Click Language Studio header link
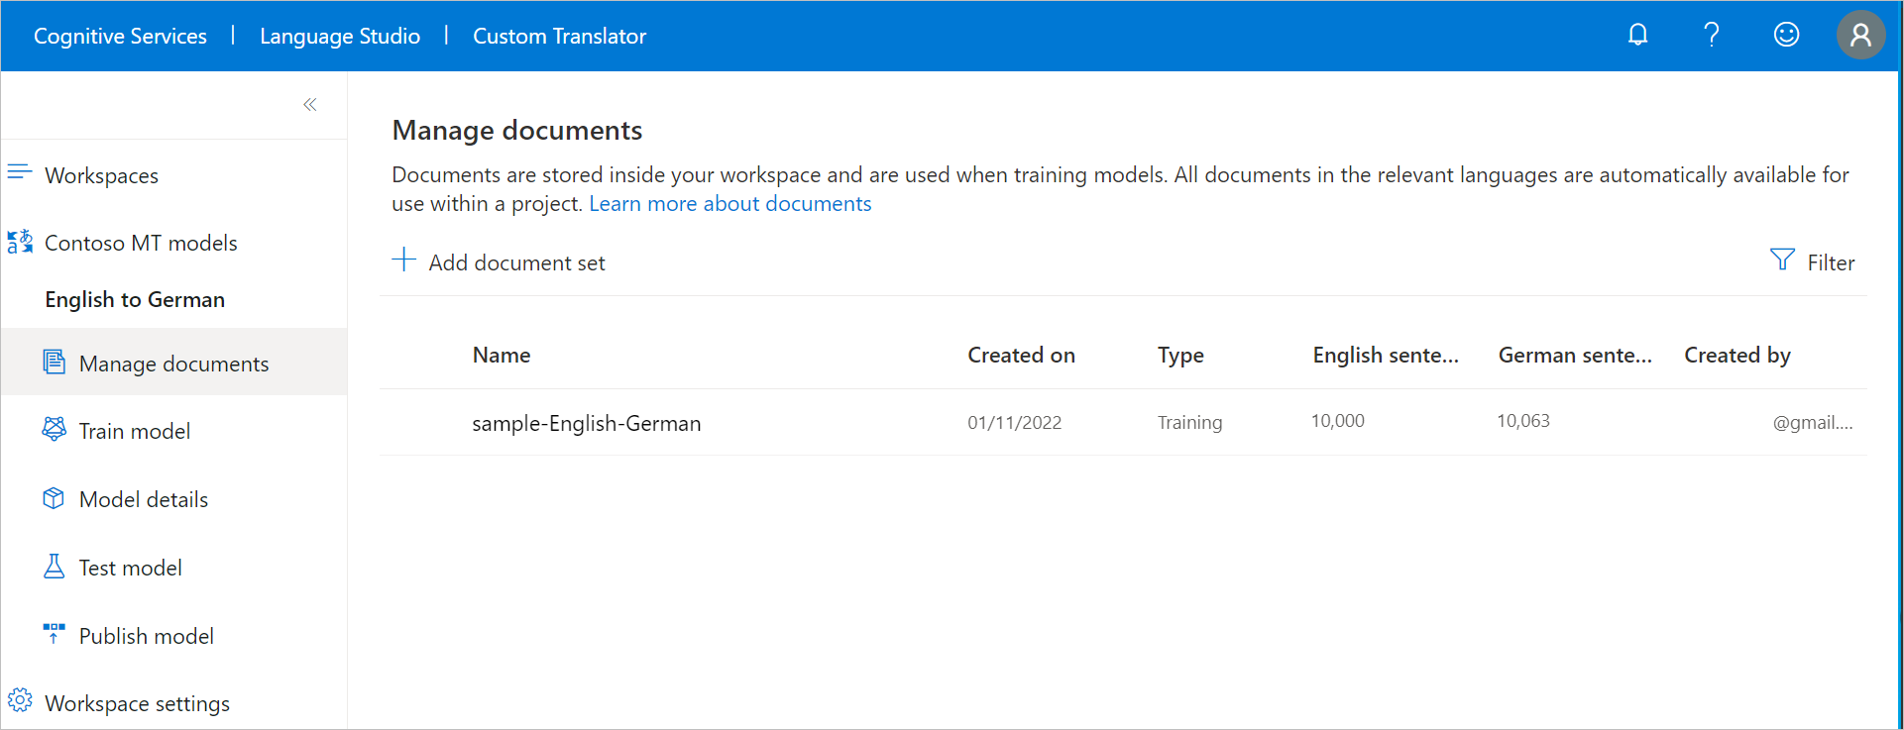 point(340,36)
